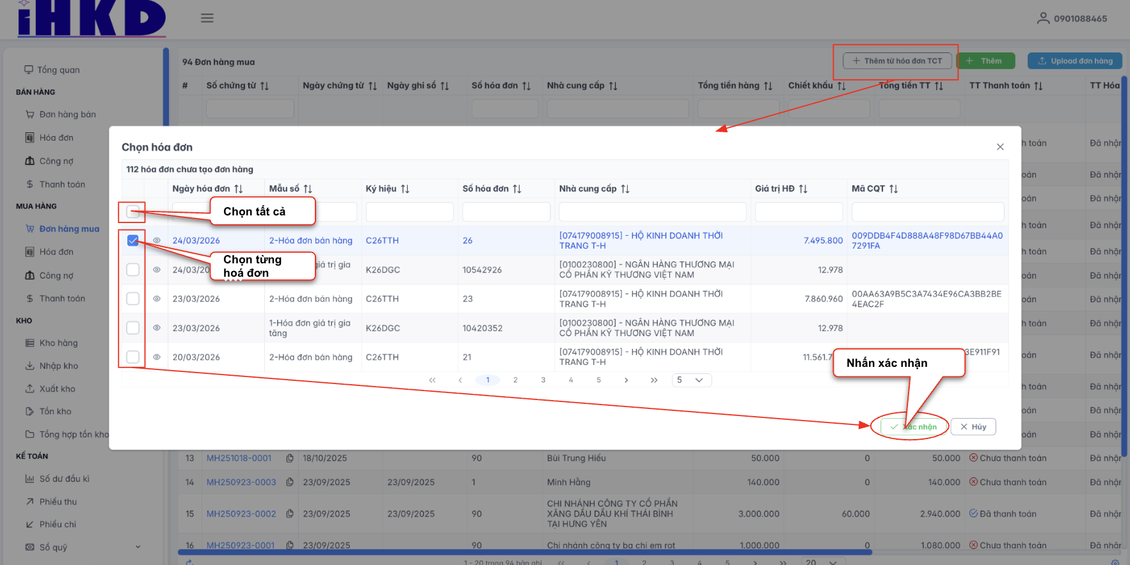The height and width of the screenshot is (565, 1130).
Task: Toggle the select-all invoices checkbox
Action: (133, 212)
